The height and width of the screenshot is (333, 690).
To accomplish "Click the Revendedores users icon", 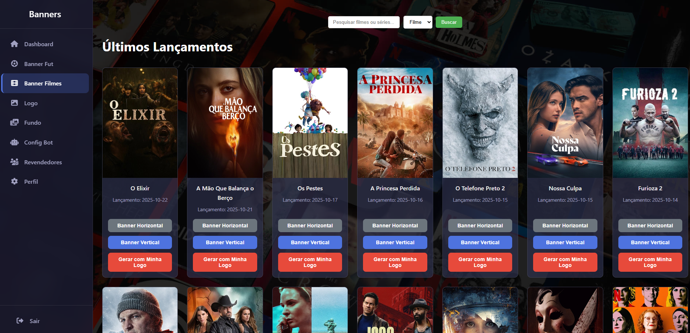I will click(14, 162).
